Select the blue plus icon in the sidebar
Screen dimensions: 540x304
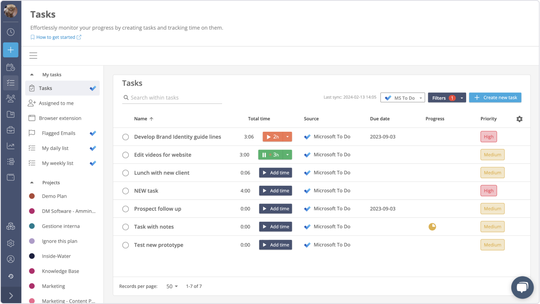tap(11, 49)
